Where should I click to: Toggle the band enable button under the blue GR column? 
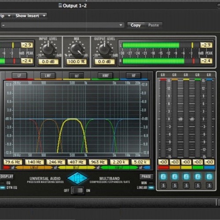(x=209, y=177)
